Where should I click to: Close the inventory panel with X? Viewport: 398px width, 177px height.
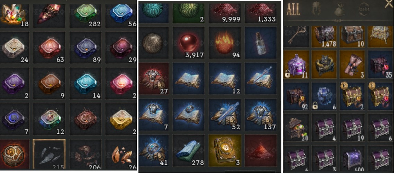pos(389,4)
